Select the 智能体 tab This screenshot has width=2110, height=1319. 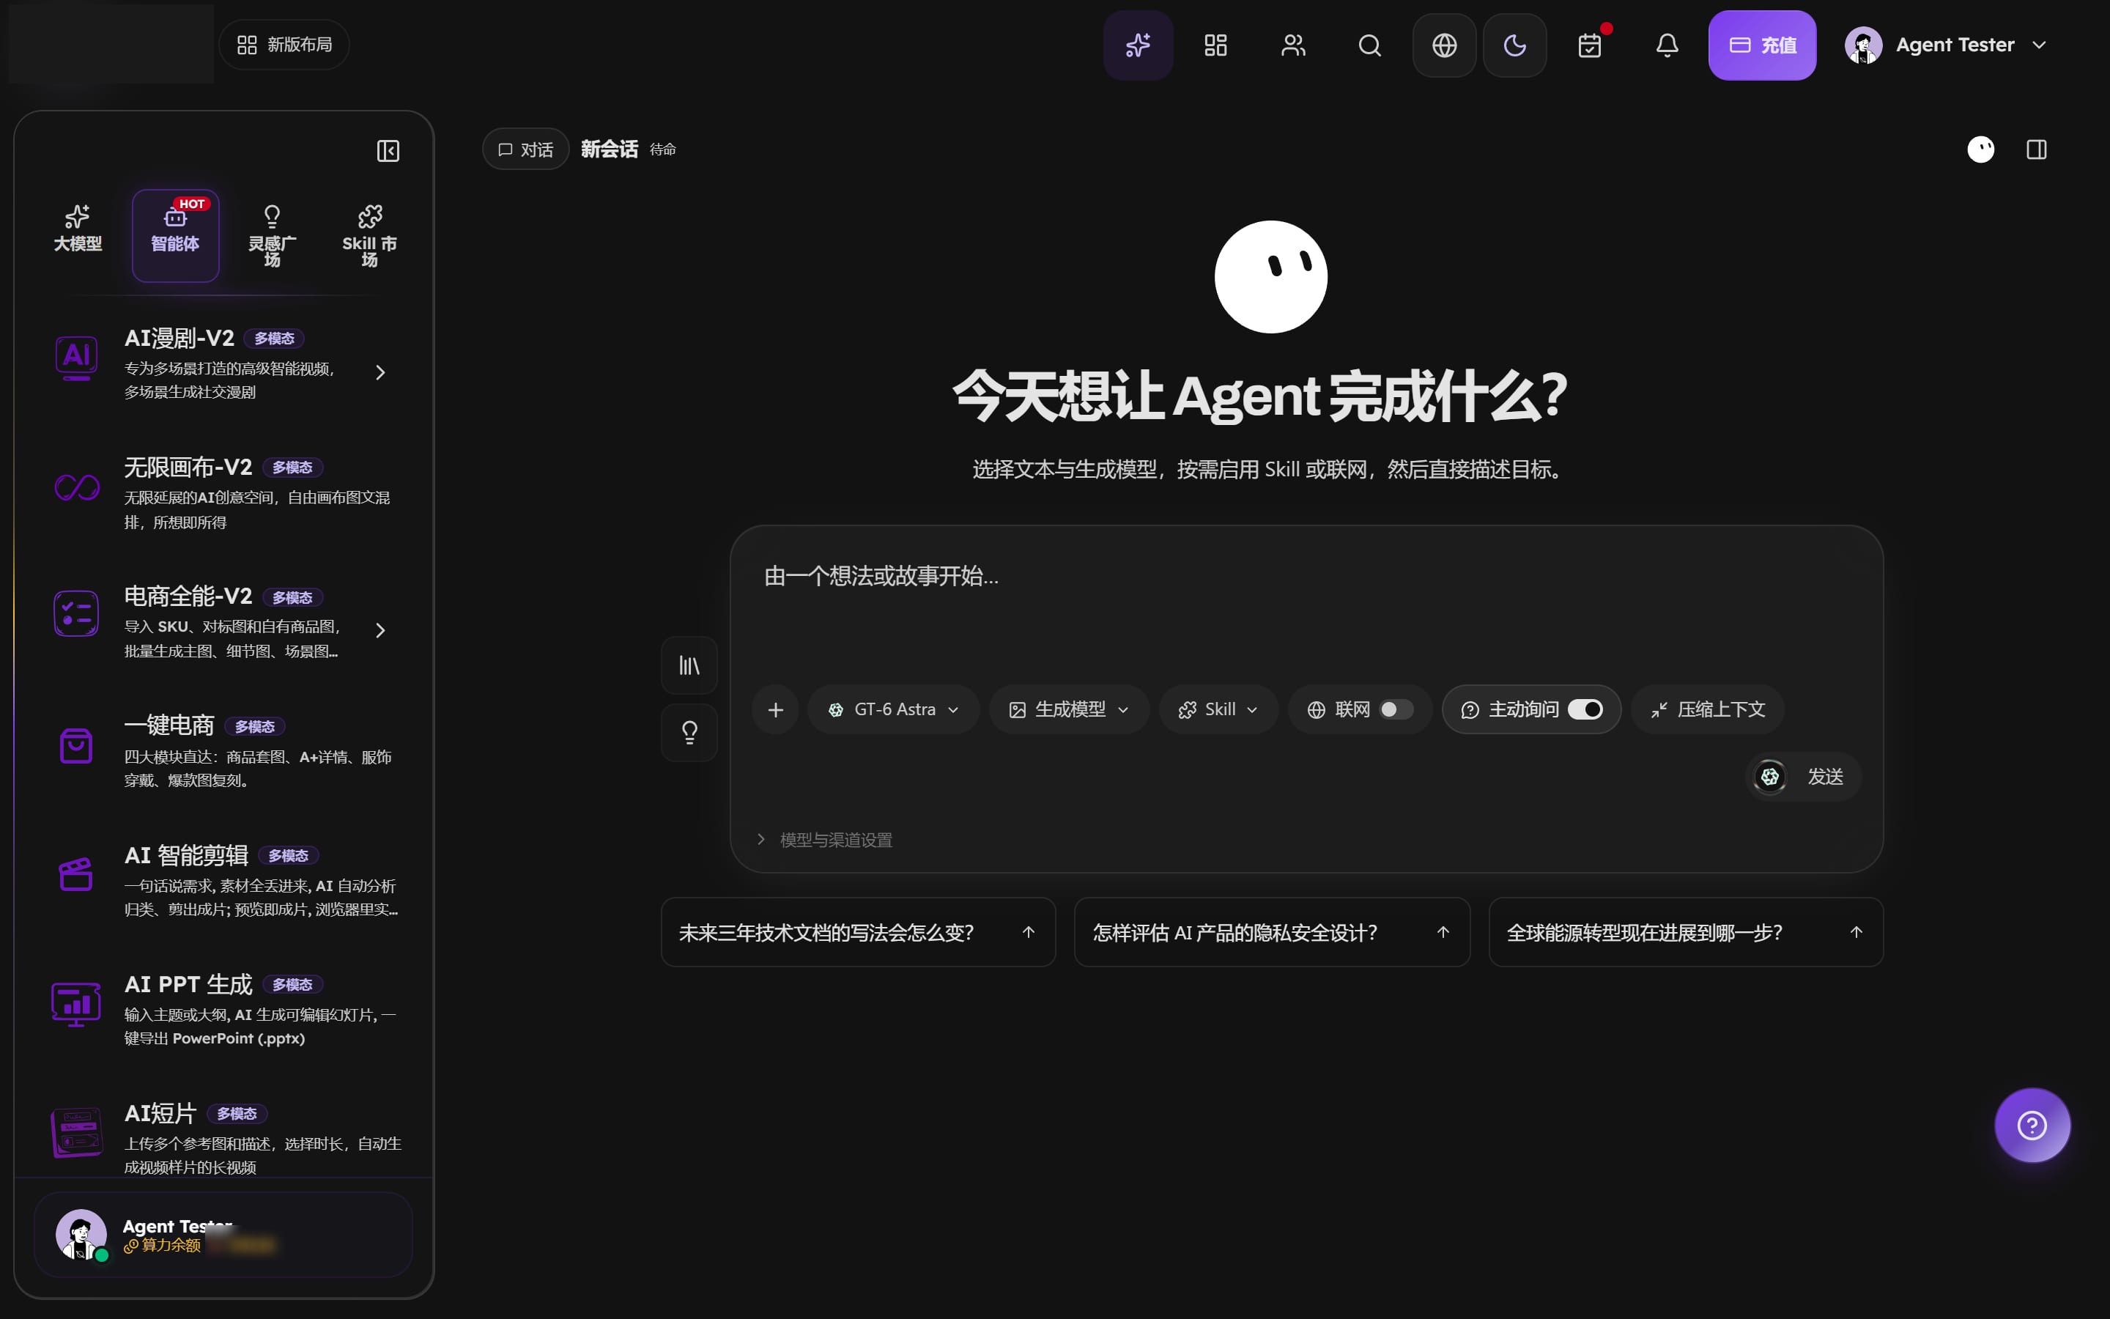[x=175, y=235]
